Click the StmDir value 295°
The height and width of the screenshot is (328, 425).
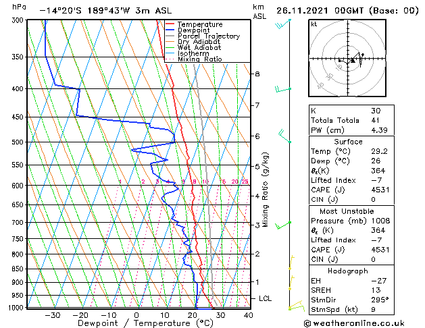[x=380, y=300]
